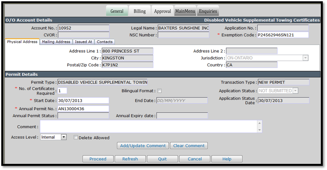The height and width of the screenshot is (170, 327).
Task: Open the Enquiries tab
Action: pos(208,11)
